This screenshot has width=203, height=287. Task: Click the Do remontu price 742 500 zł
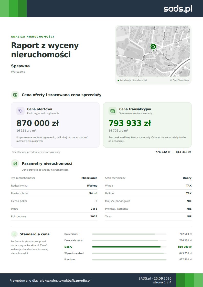pyautogui.click(x=185, y=234)
